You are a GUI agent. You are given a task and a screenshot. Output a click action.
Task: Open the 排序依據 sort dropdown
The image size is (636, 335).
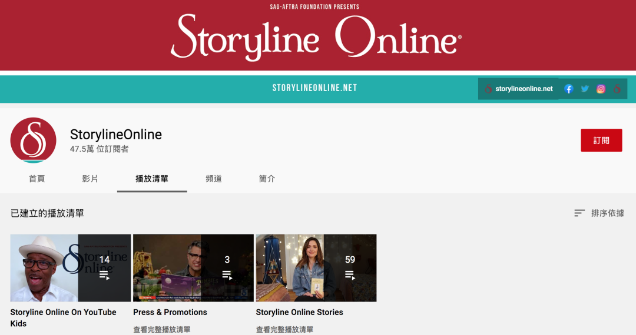599,213
